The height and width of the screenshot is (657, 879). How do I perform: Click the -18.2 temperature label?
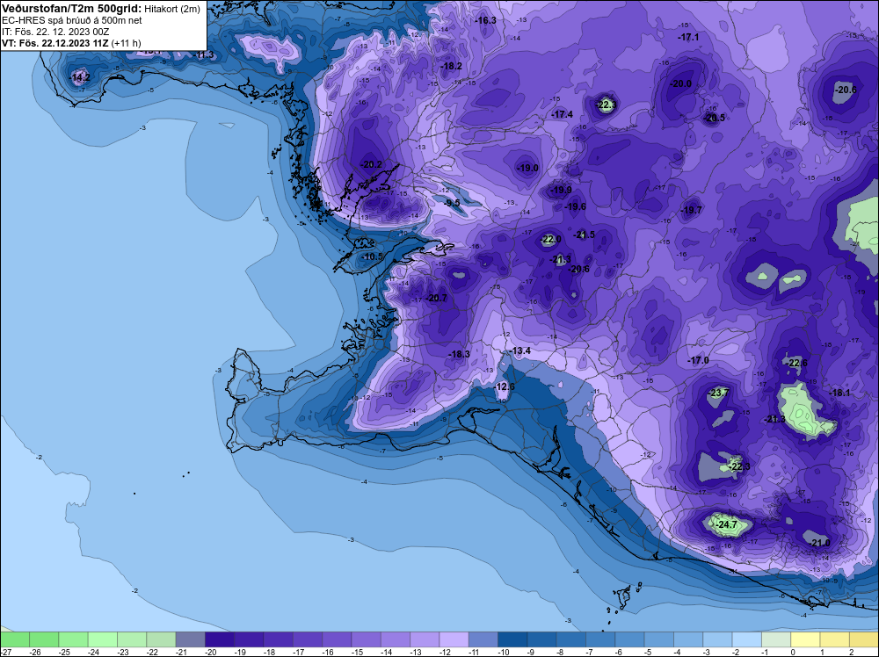451,66
